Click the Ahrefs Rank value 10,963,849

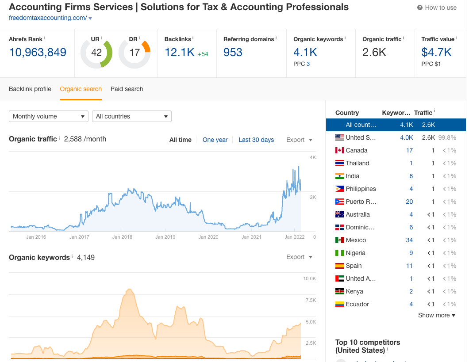(38, 52)
